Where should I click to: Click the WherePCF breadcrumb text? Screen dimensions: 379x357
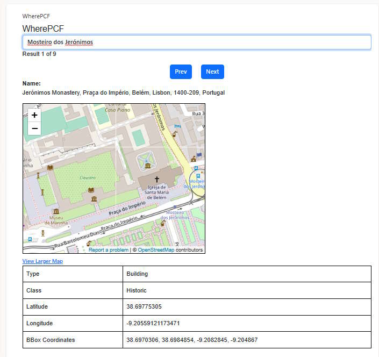tap(36, 16)
